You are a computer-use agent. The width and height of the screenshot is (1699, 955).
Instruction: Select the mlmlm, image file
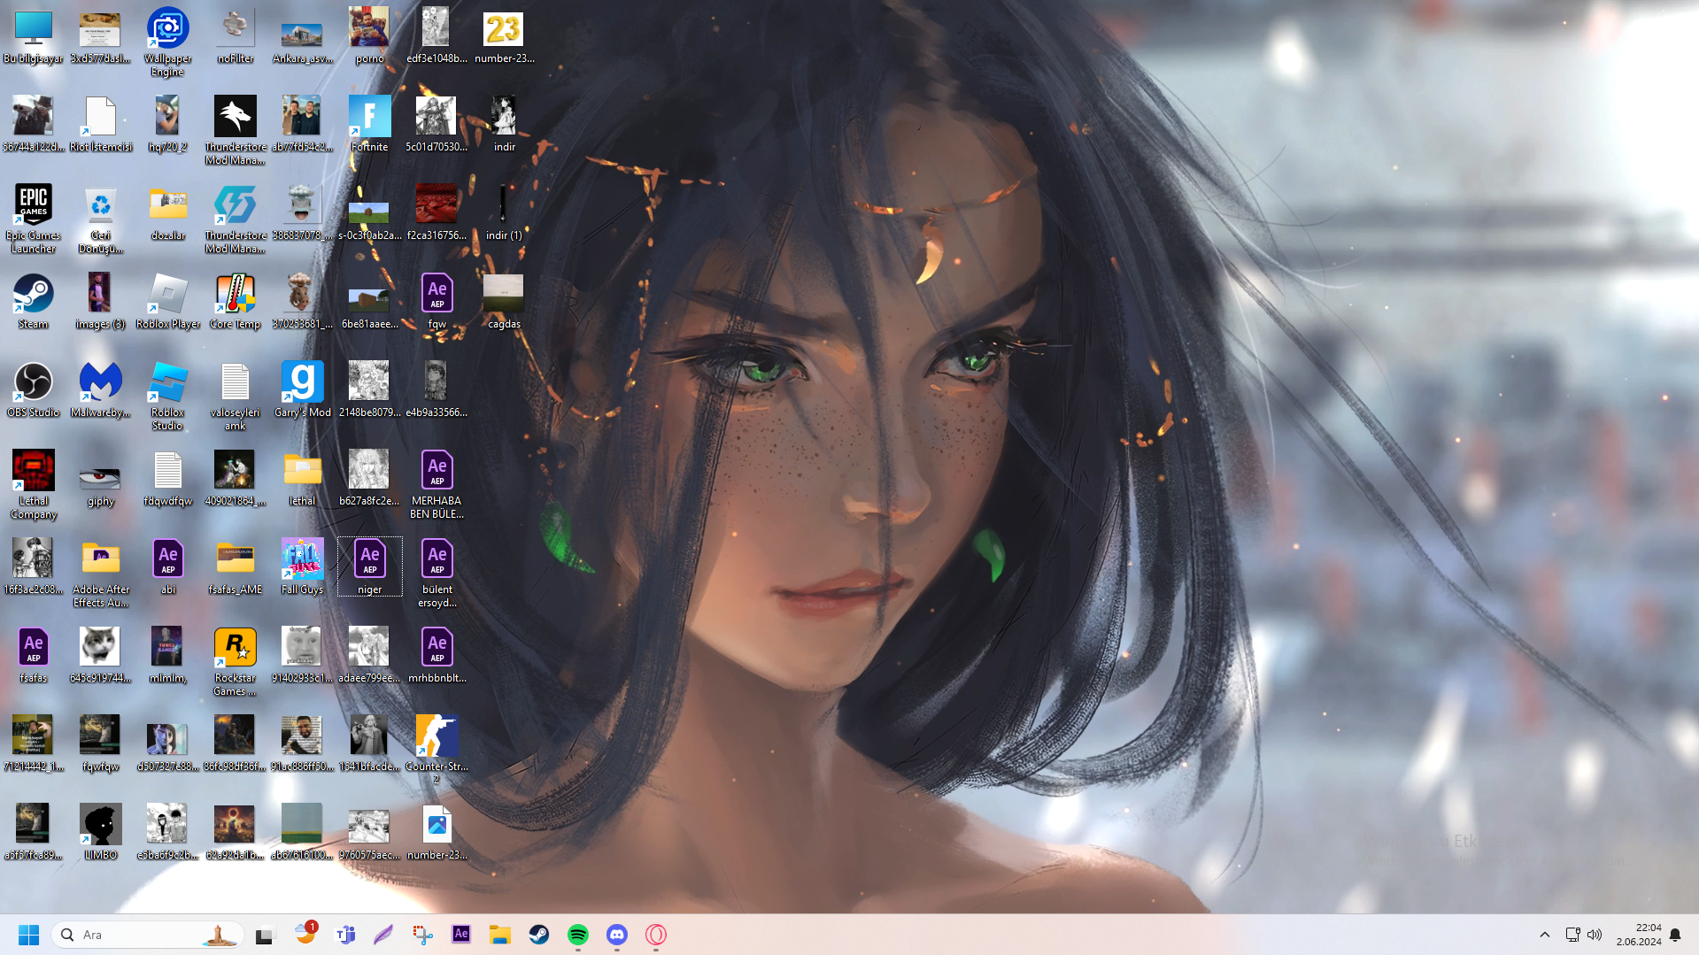point(168,656)
